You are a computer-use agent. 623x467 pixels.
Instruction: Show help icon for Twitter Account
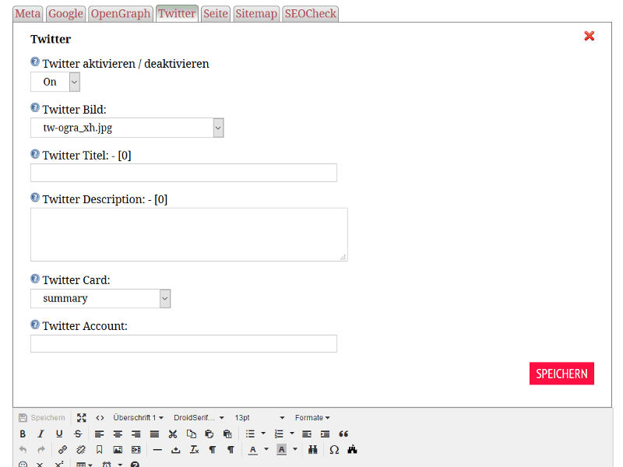pos(35,325)
